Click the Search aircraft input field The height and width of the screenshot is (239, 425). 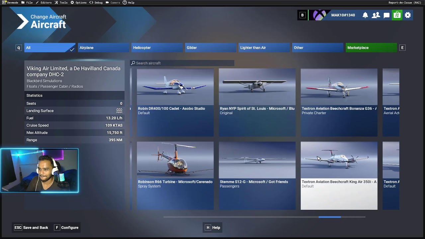(182, 63)
